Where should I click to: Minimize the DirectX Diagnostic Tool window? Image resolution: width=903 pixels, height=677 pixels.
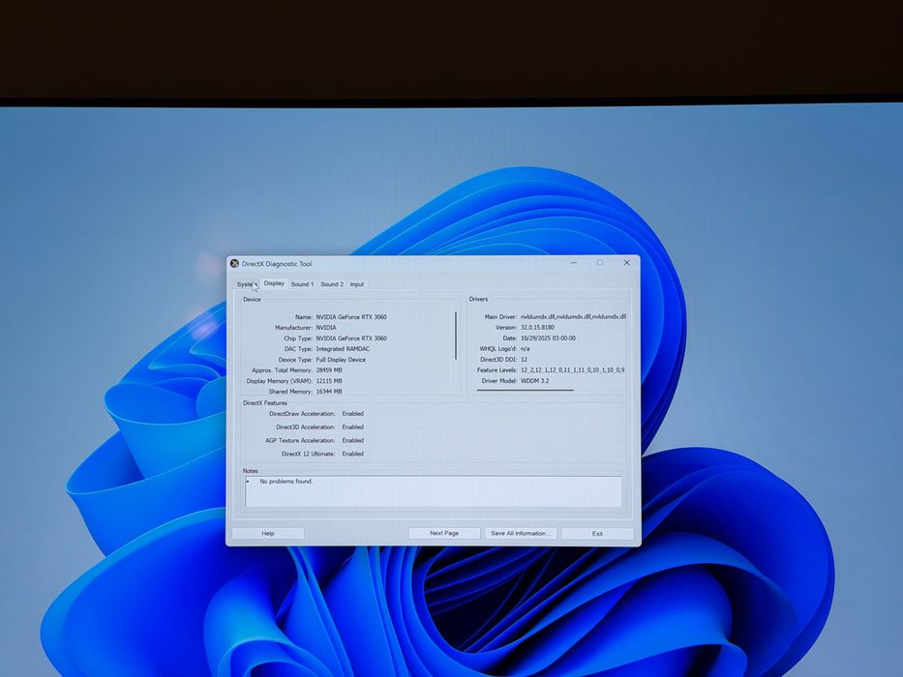[x=574, y=262]
